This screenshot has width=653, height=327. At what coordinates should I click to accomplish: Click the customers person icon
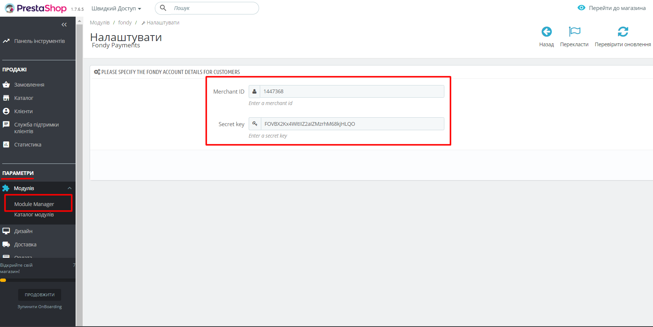(6, 111)
